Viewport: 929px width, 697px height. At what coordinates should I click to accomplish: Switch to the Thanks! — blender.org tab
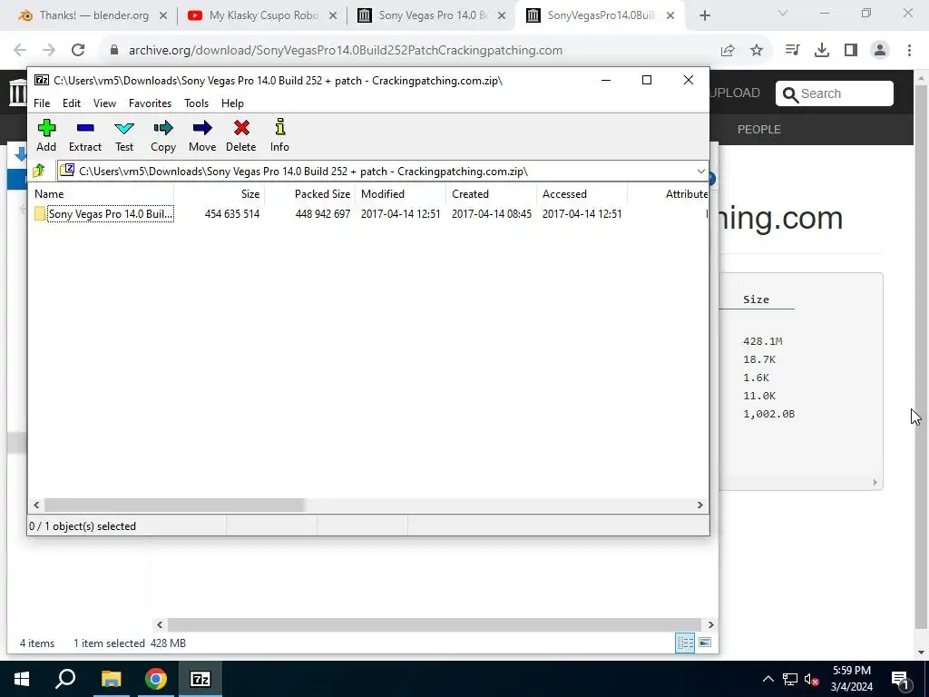click(x=94, y=15)
